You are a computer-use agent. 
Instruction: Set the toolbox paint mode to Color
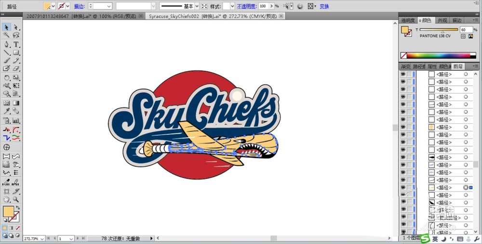(x=5, y=228)
